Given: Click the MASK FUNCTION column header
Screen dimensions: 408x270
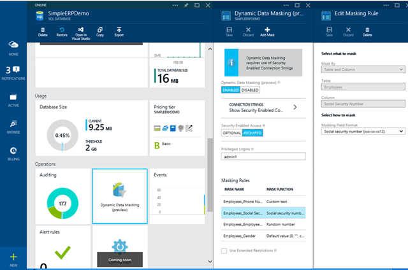Looking at the screenshot, I should [x=280, y=189].
